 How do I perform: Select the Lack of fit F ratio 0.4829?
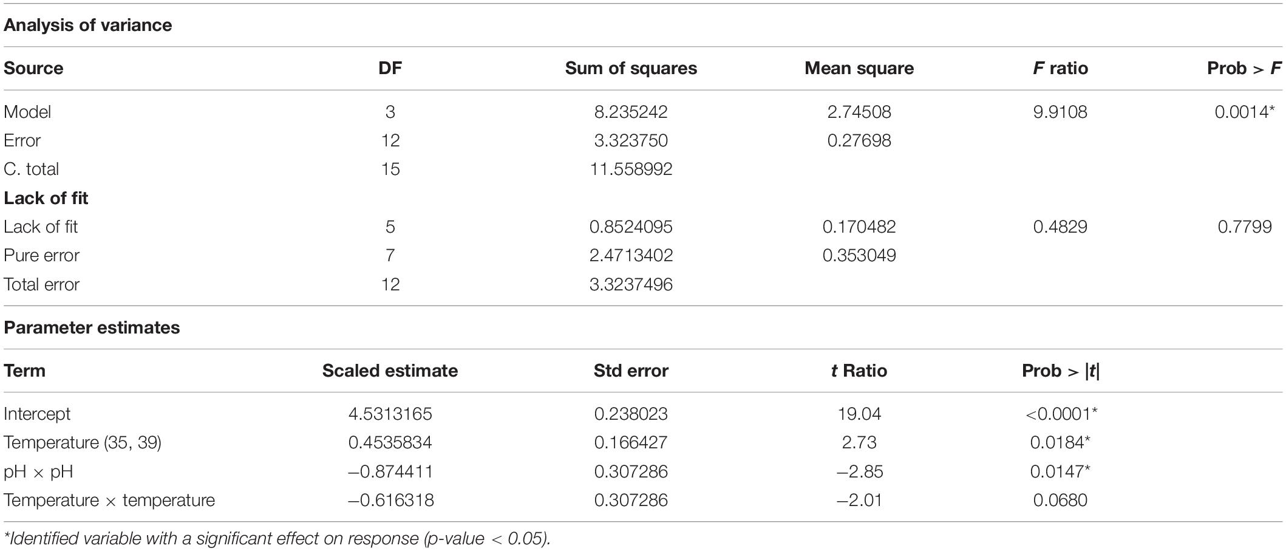1060,227
